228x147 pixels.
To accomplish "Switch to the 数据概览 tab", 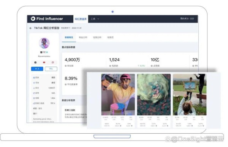I will [x=69, y=37].
